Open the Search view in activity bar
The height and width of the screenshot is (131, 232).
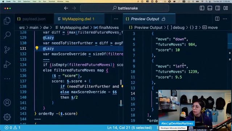[7, 35]
